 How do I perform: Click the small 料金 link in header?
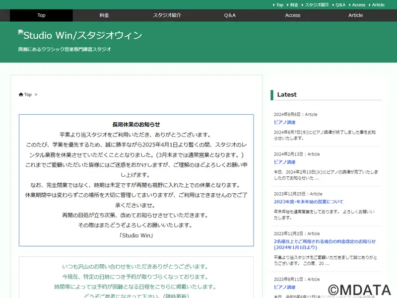294,5
